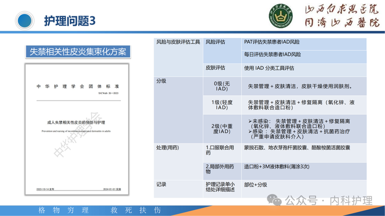This screenshot has height=216, width=385.
Task: Click the 部位+分级 cell
Action: pos(304,189)
